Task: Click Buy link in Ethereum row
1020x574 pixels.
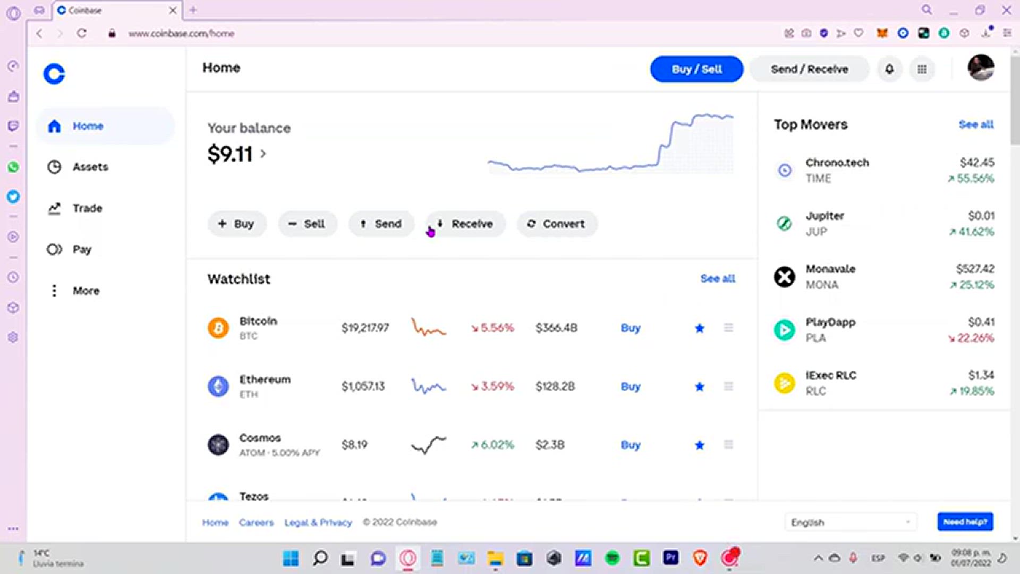Action: click(x=631, y=386)
